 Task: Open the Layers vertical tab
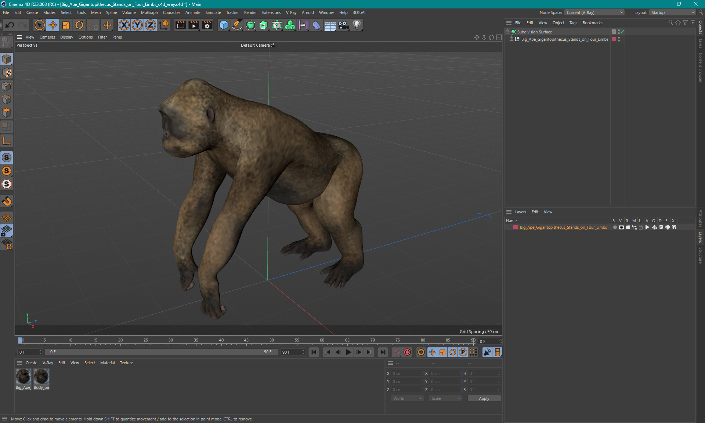pyautogui.click(x=701, y=237)
